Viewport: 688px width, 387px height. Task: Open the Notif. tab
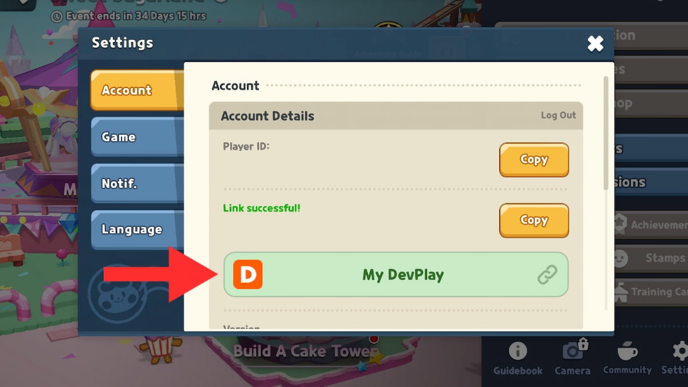click(137, 183)
